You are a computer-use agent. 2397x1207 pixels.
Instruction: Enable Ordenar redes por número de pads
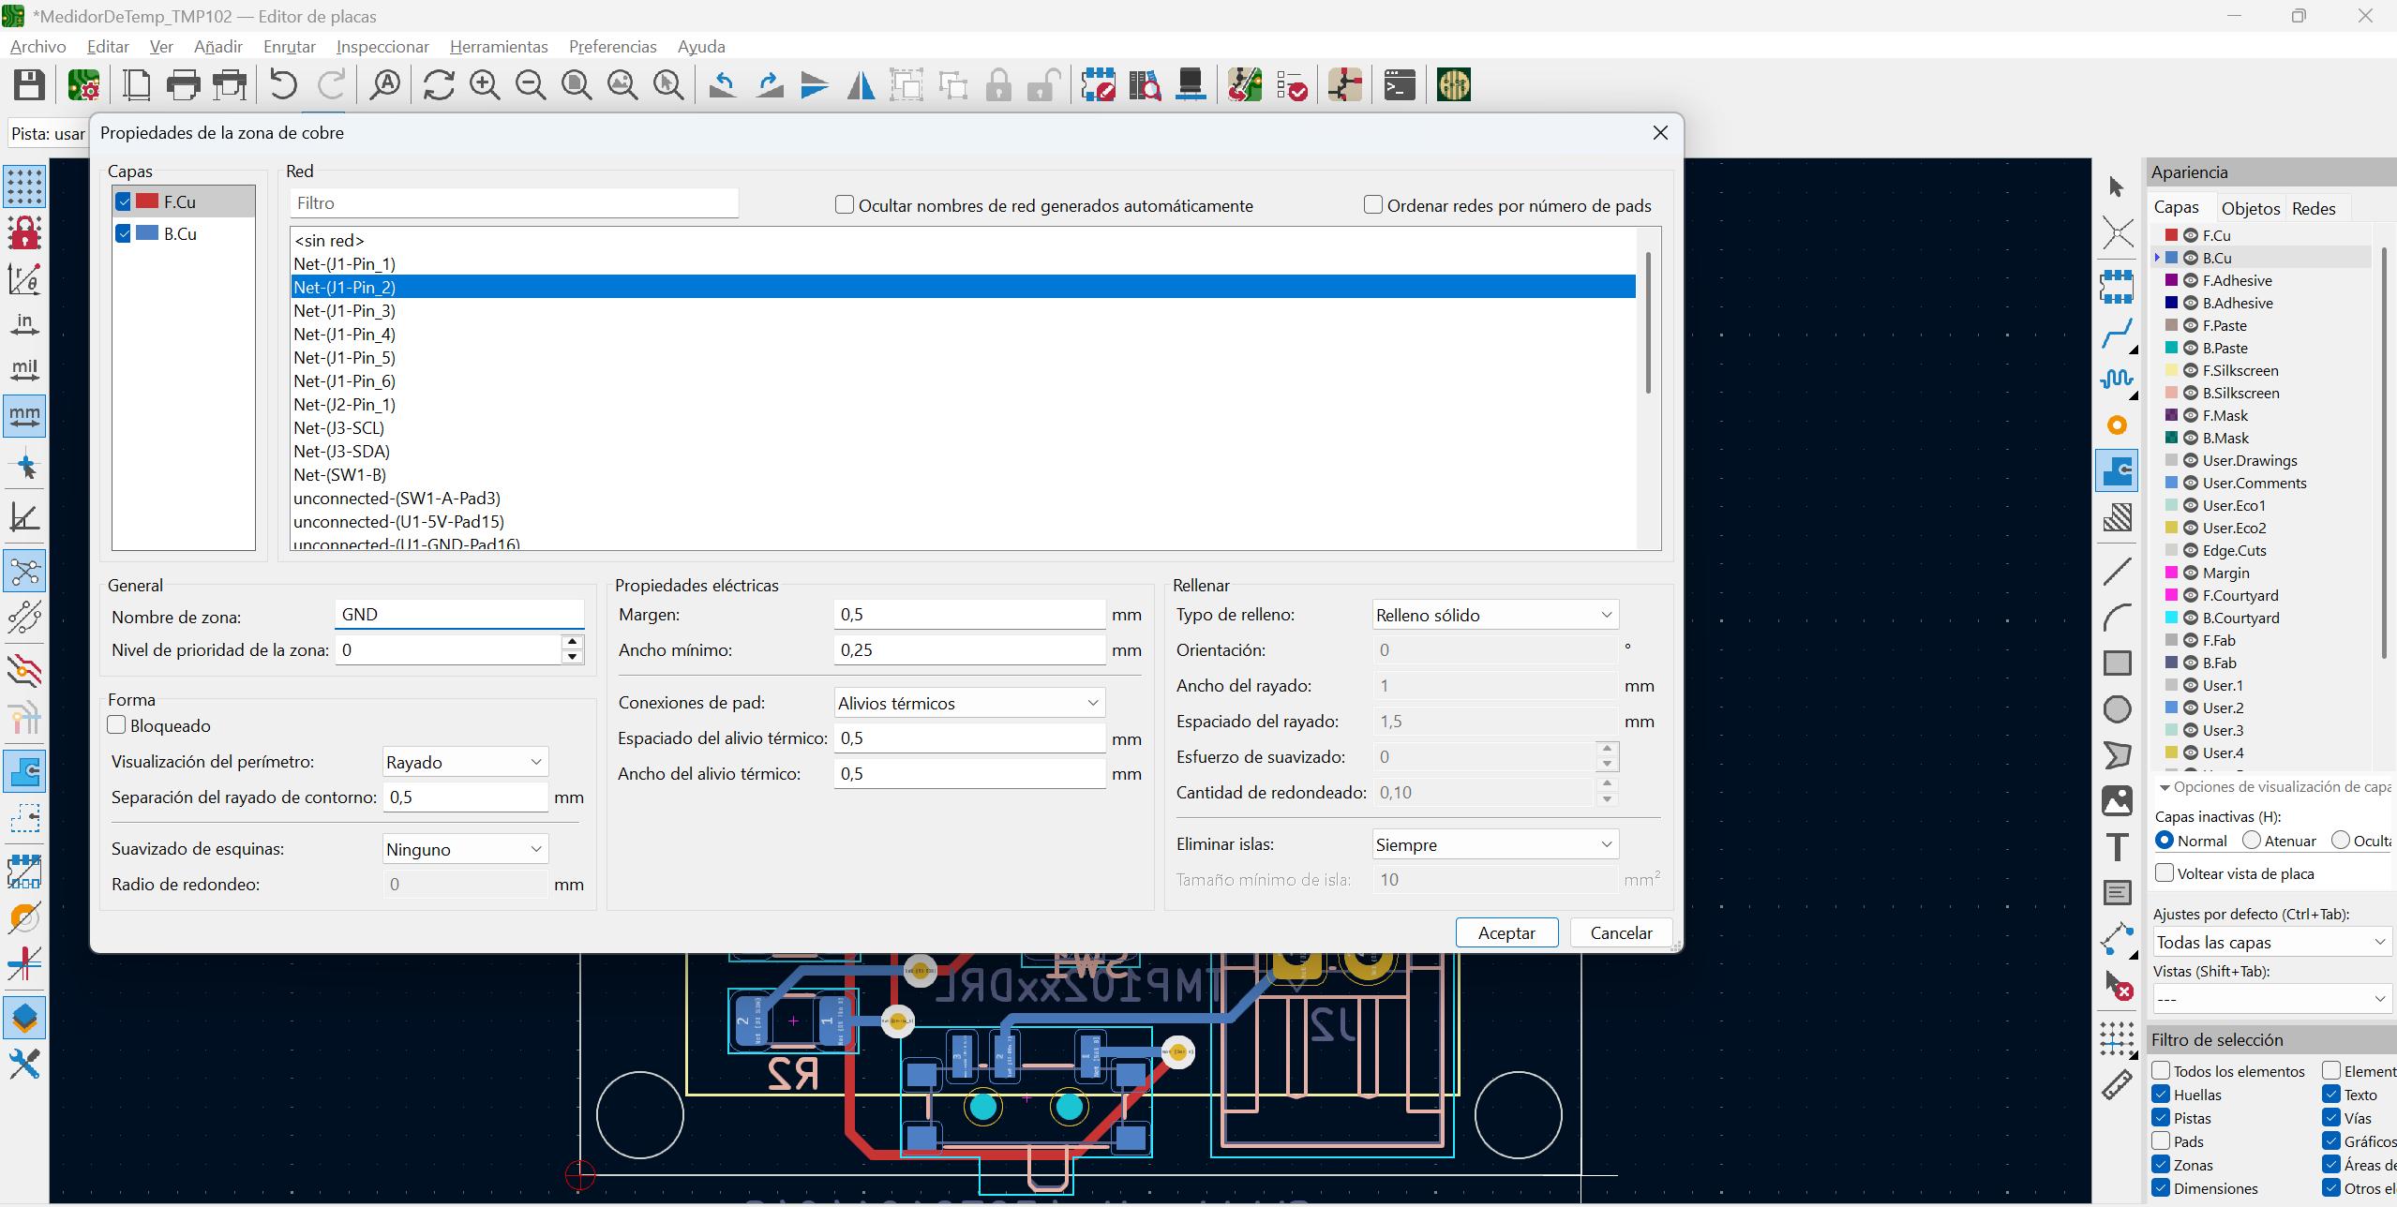1373,205
